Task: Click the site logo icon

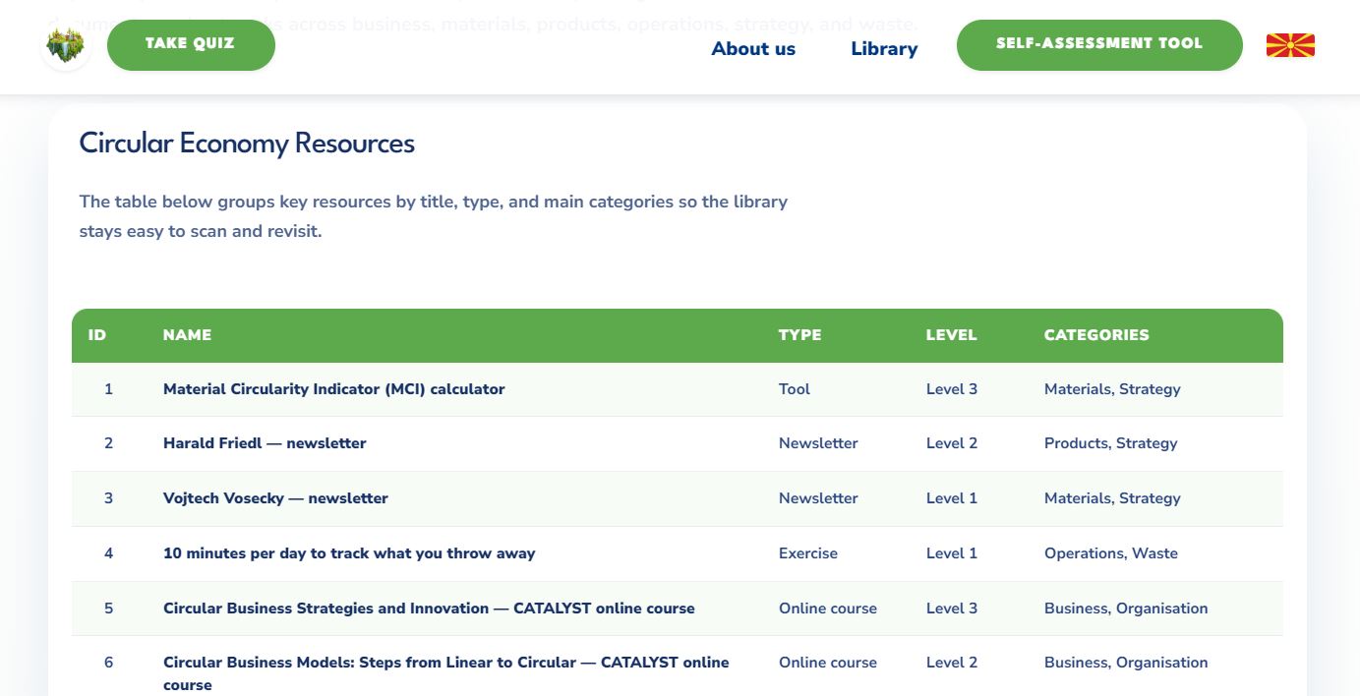Action: [65, 45]
